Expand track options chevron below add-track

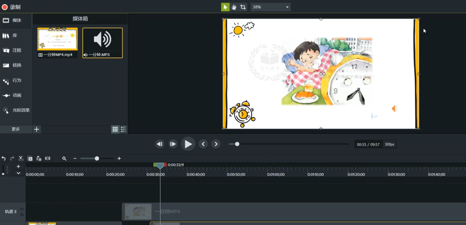pyautogui.click(x=19, y=173)
